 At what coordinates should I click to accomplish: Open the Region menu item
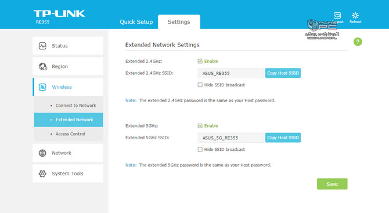tap(68, 67)
